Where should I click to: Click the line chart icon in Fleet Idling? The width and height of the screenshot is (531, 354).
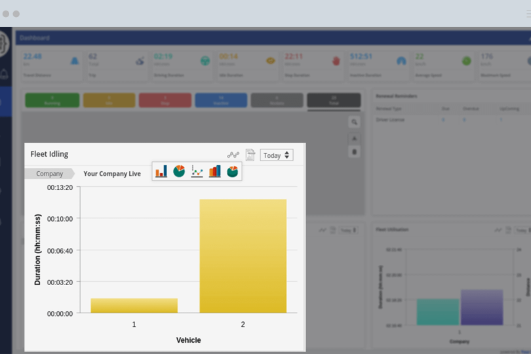tap(233, 155)
